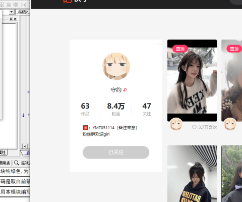Click the small author avatar under the first pinned video

[176, 124]
